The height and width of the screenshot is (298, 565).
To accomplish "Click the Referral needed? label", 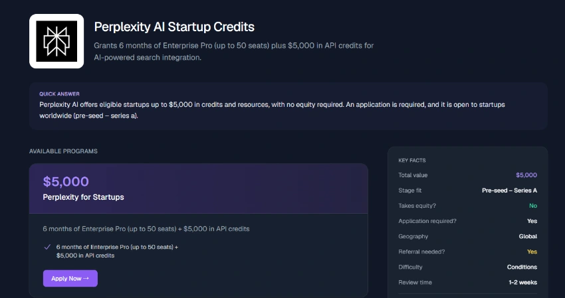I will [421, 252].
